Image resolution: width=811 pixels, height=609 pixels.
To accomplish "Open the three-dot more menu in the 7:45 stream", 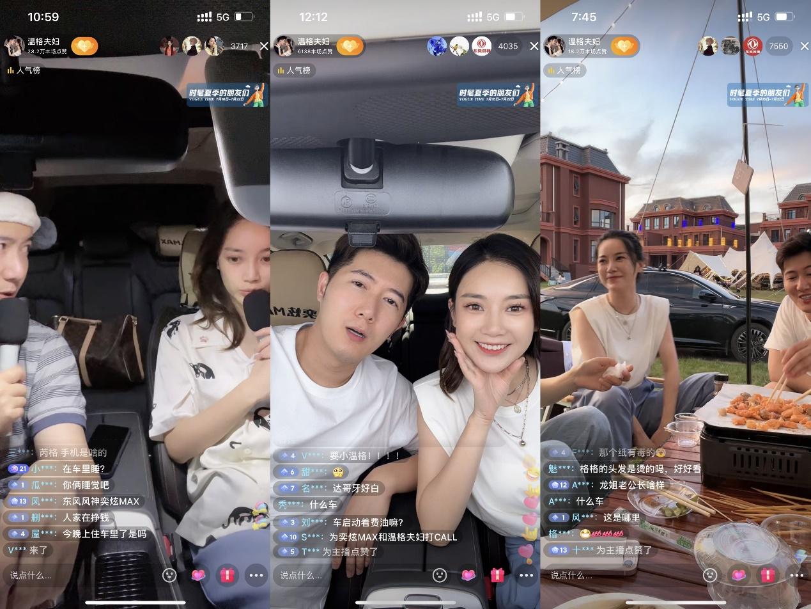I will (796, 575).
